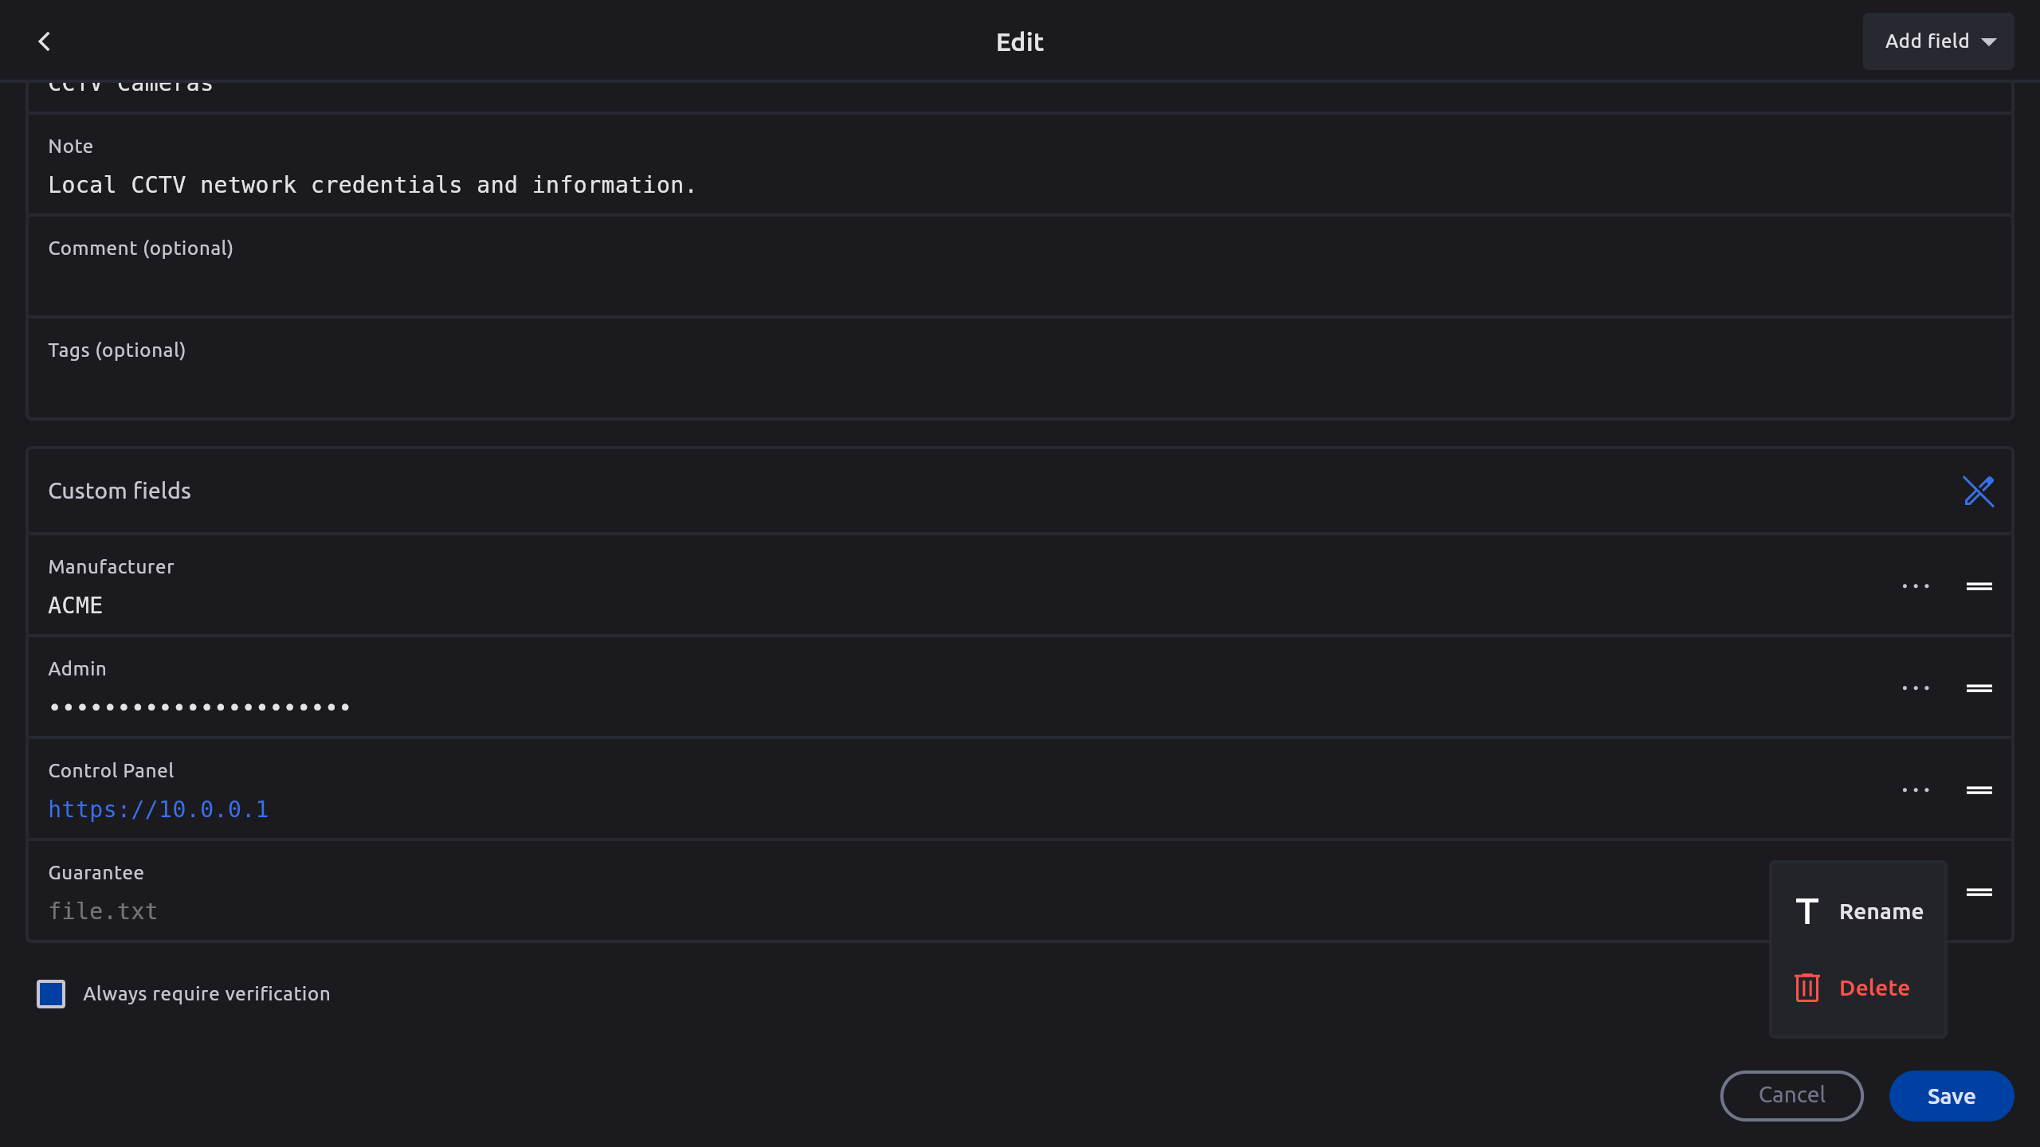Click into the Note text field
Image resolution: width=2040 pixels, height=1147 pixels.
[1020, 185]
